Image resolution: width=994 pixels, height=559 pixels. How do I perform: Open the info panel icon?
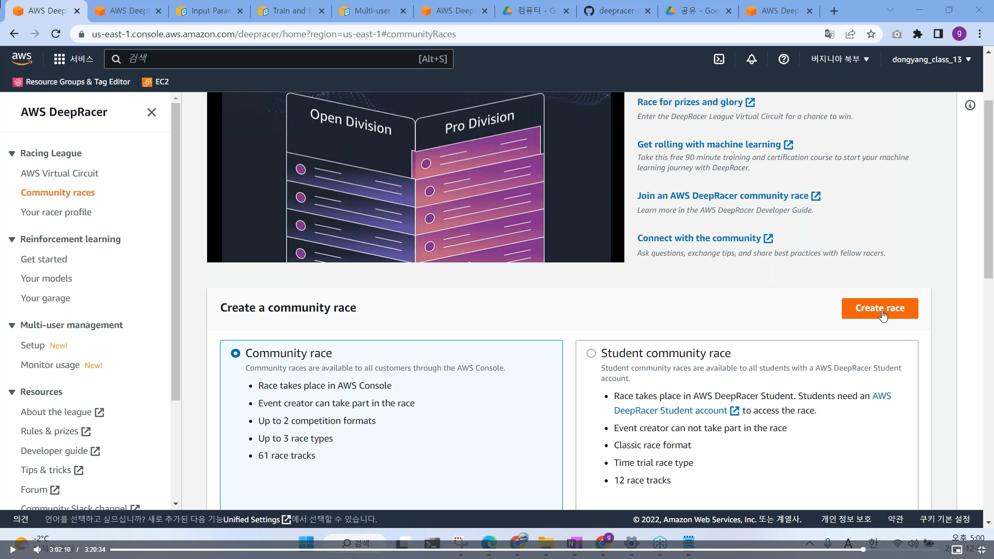point(970,106)
